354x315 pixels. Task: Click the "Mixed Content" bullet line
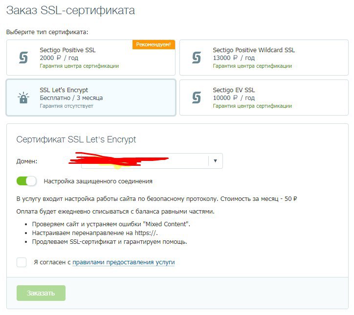pos(111,224)
